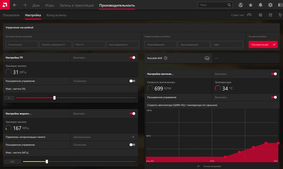Disable Настройка вентилятора toggle
This screenshot has height=169, width=283.
tap(274, 74)
